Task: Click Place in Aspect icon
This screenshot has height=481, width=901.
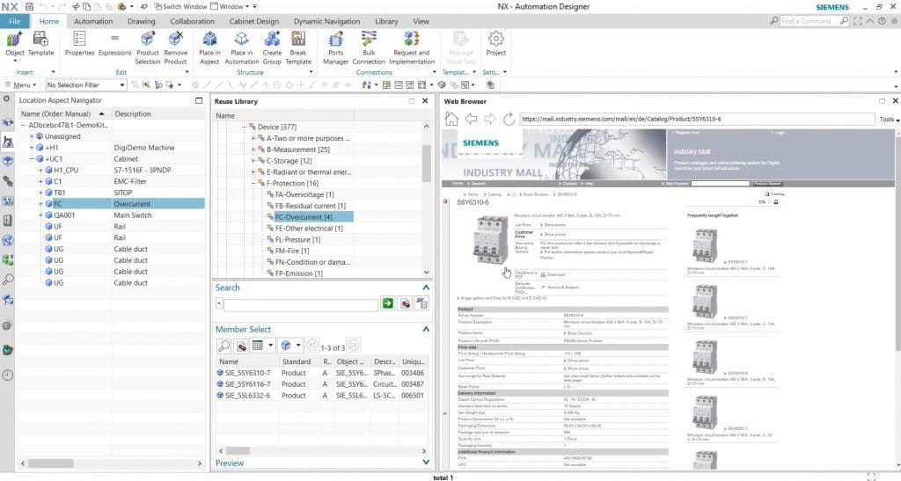Action: click(x=209, y=39)
